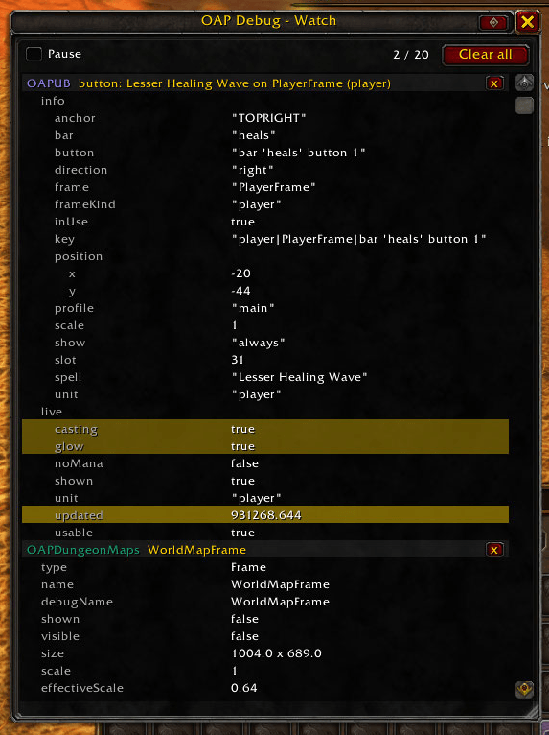The width and height of the screenshot is (549, 735).
Task: Click the direction value "right"
Action: coord(252,170)
